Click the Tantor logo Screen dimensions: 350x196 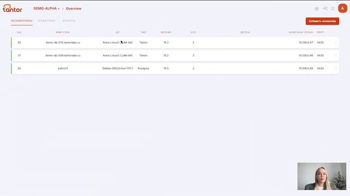coord(12,9)
